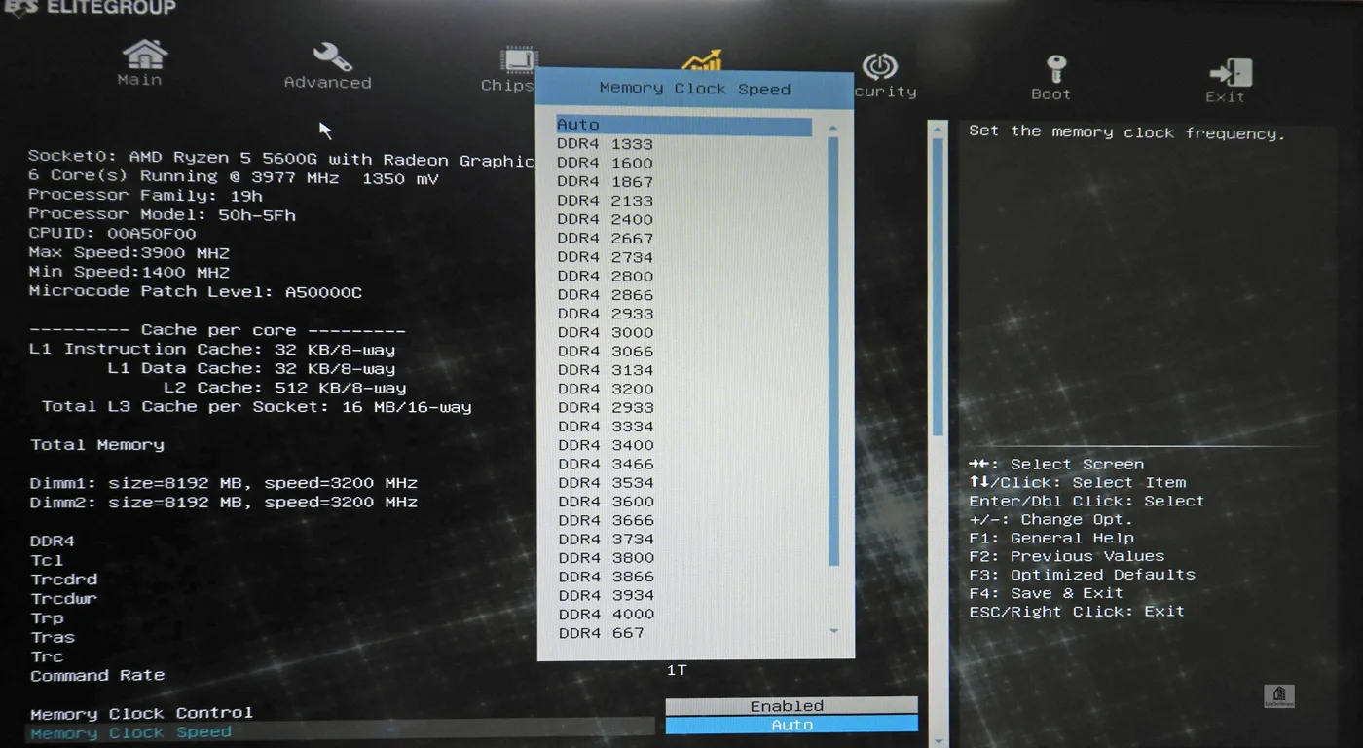Select the Chipset chip icon

point(518,60)
